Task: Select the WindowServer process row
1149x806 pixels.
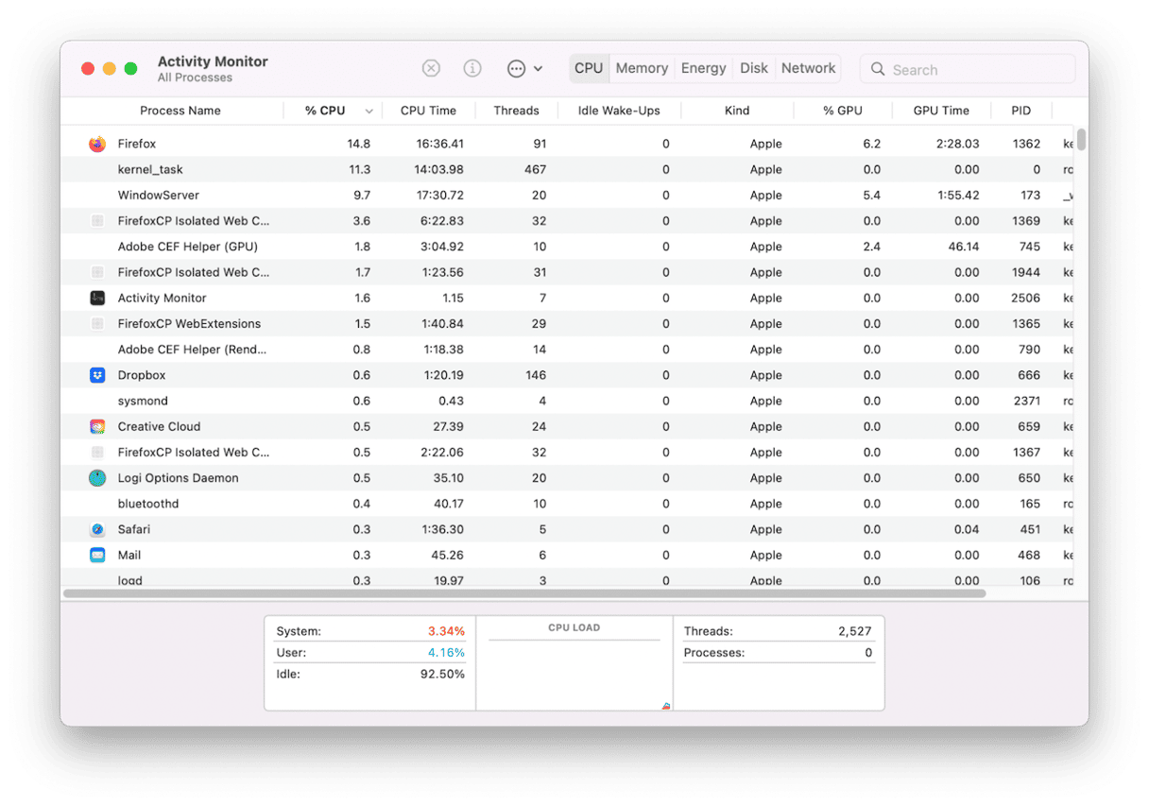Action: click(567, 195)
